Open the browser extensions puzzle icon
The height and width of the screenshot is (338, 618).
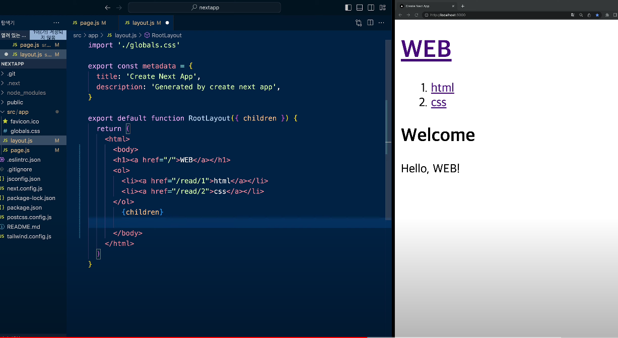coord(607,15)
